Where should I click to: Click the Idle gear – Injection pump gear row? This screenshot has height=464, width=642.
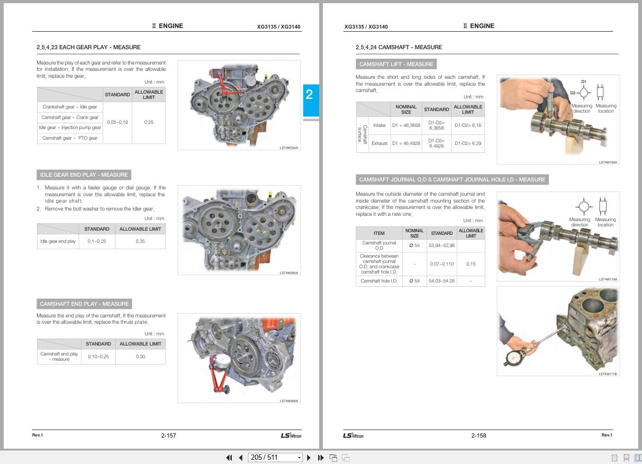point(70,128)
